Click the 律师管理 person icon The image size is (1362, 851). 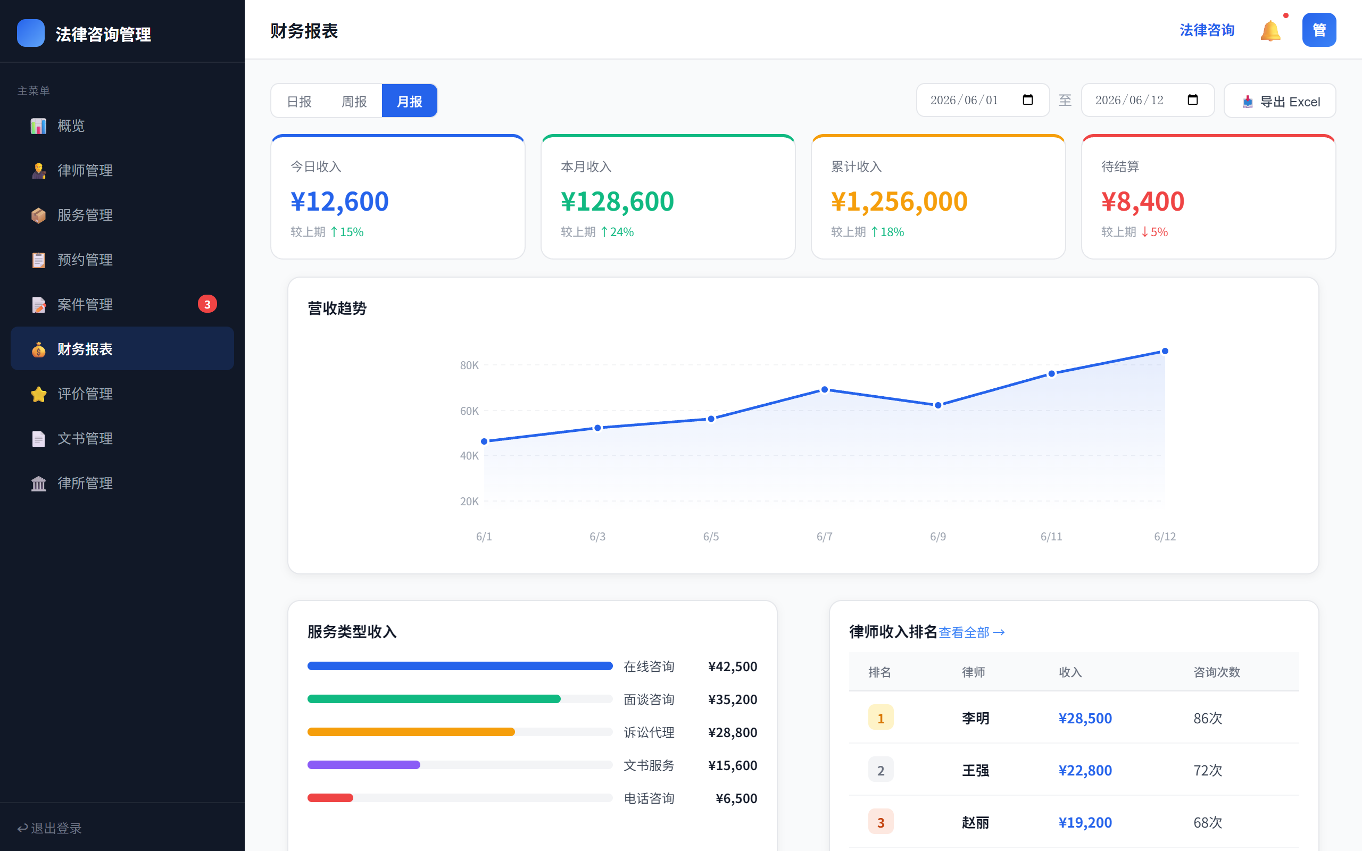click(38, 170)
